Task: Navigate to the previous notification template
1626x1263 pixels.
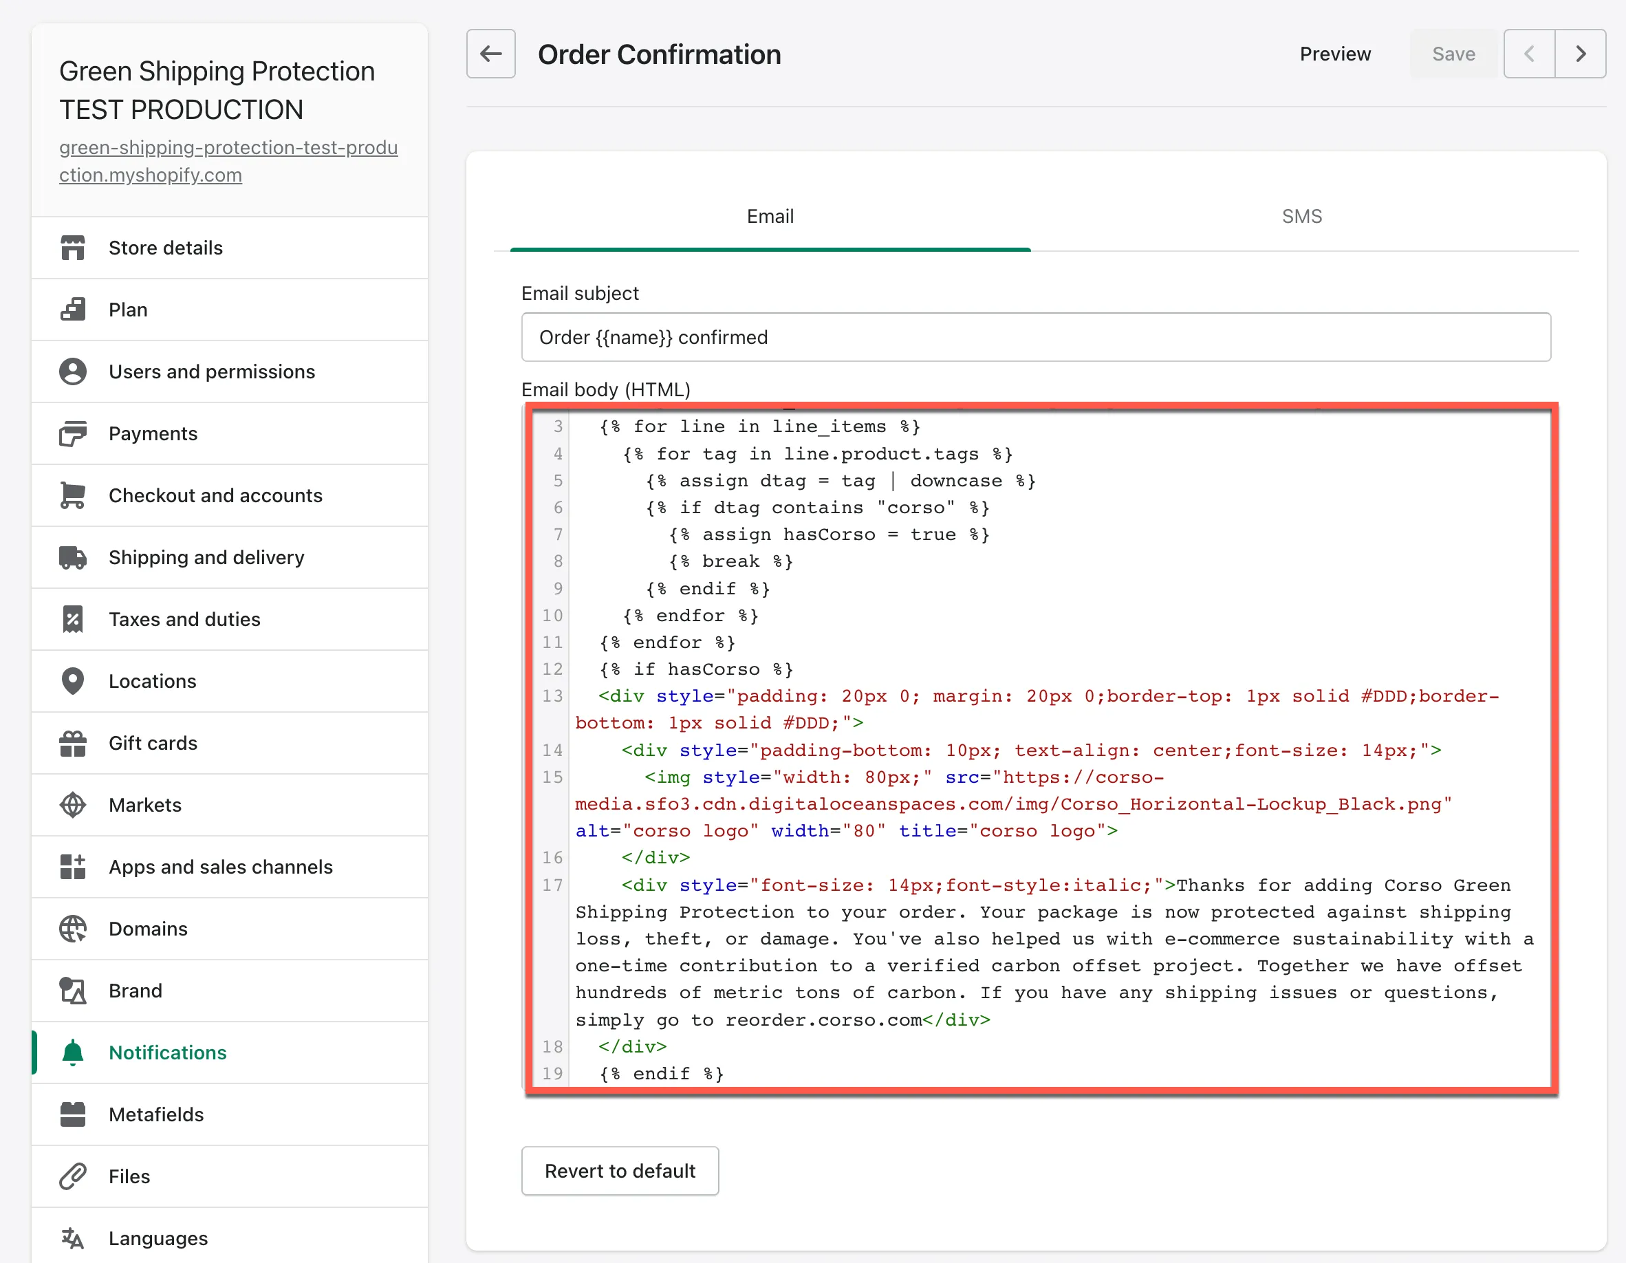Action: click(1528, 54)
